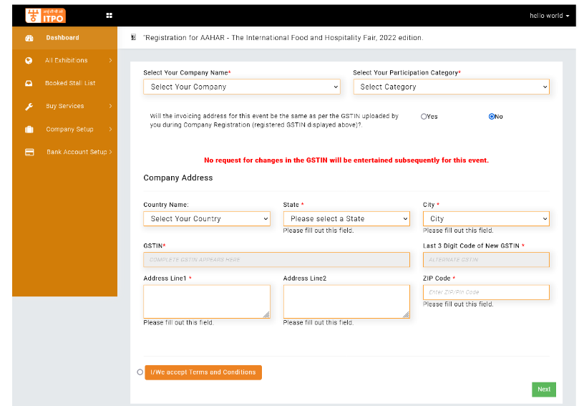Click the Booked Stall List tray icon
This screenshot has height=406, width=579.
[x=29, y=84]
